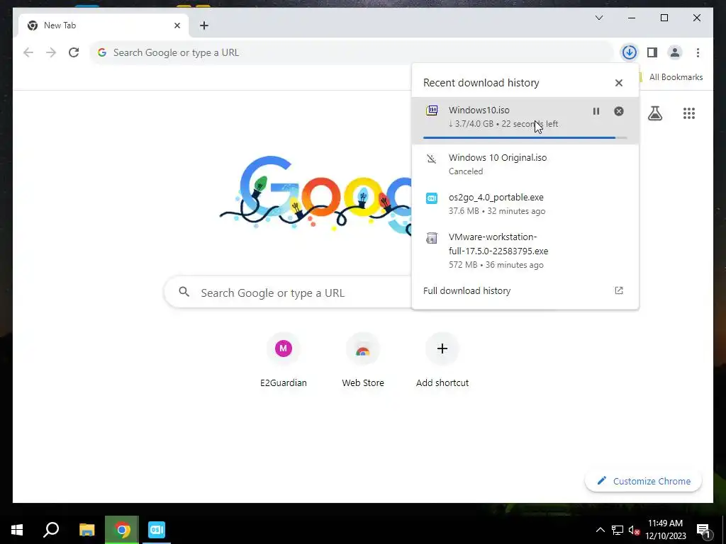This screenshot has width=726, height=544.
Task: Click the Add shortcut button
Action: (x=442, y=359)
